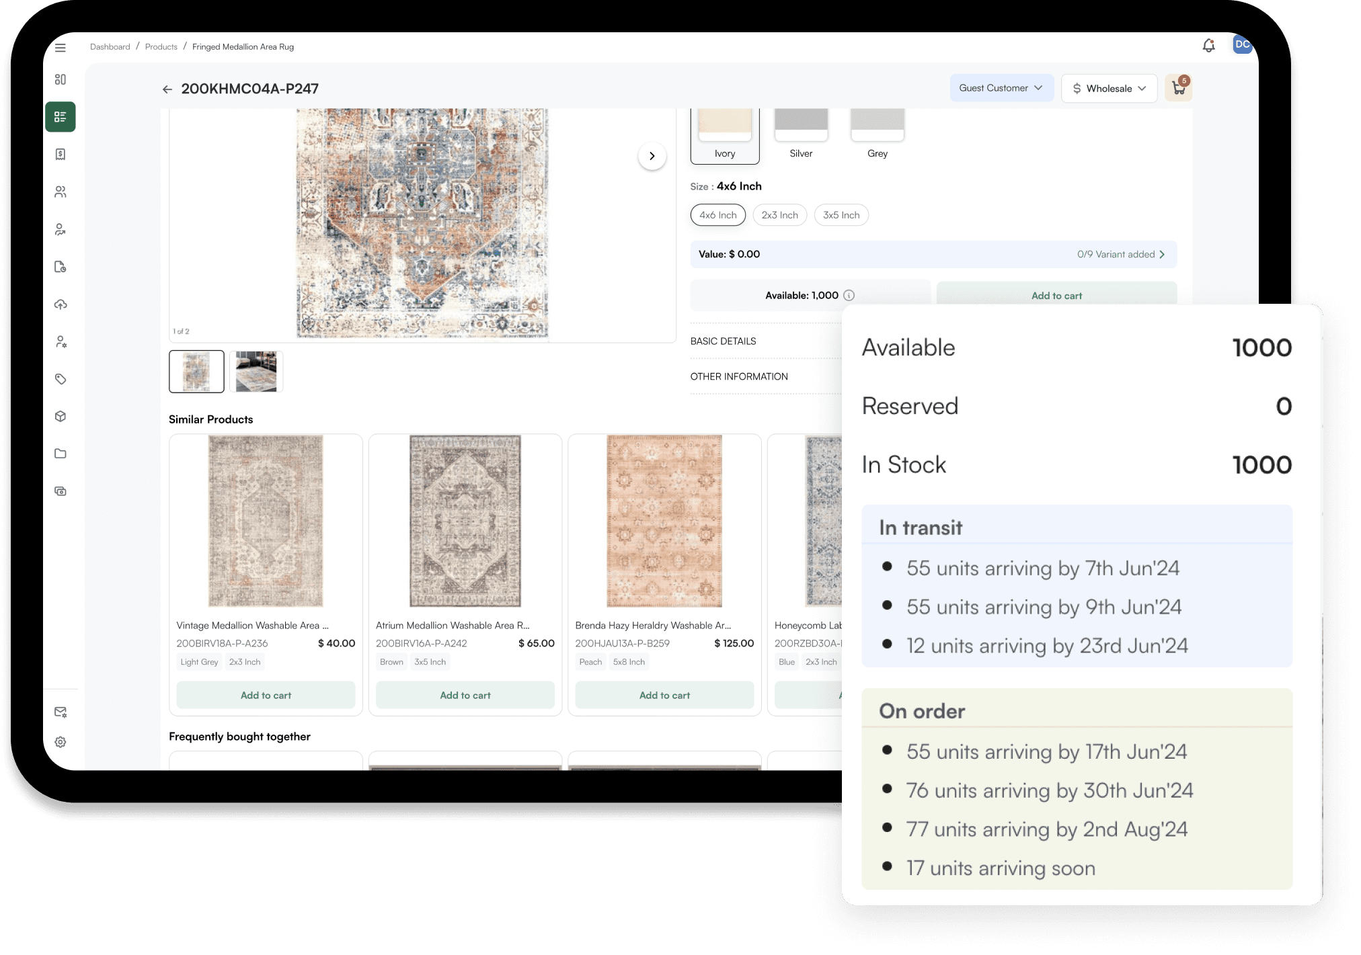Open the customers sidebar icon

pyautogui.click(x=61, y=192)
